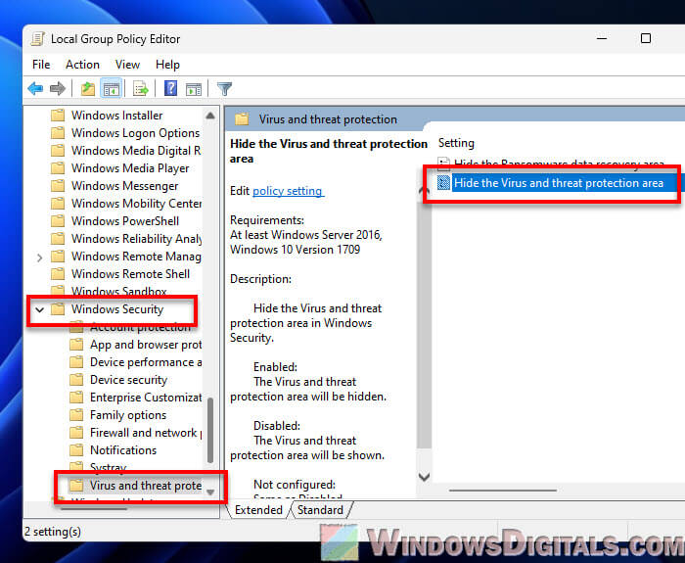Open the File menu

point(41,65)
